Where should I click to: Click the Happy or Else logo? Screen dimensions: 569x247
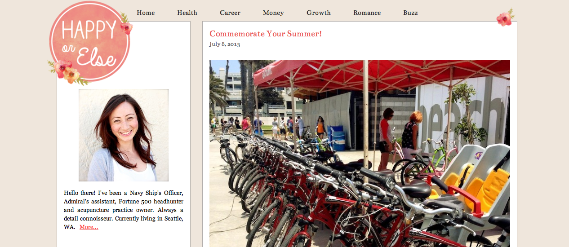tap(90, 43)
